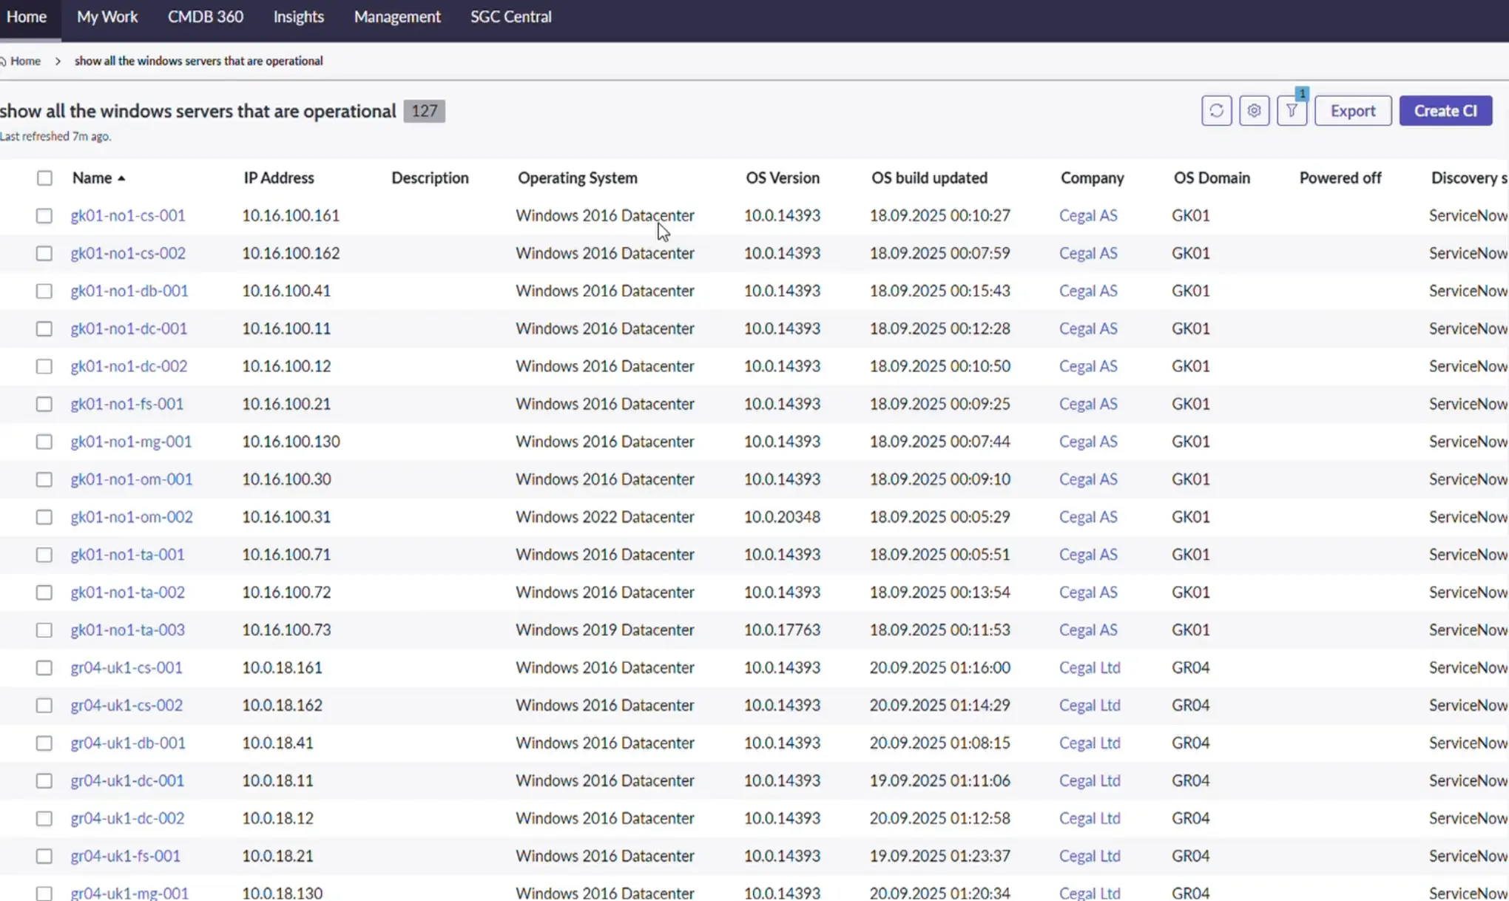The width and height of the screenshot is (1509, 901).
Task: Select the gr04-uk1-db-001 row checkbox
Action: coord(44,743)
